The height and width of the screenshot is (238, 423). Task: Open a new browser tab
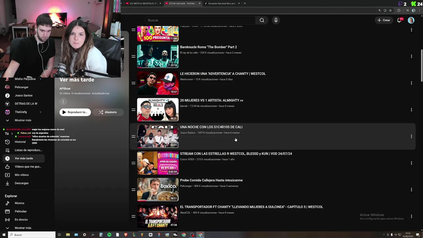pyautogui.click(x=245, y=3)
